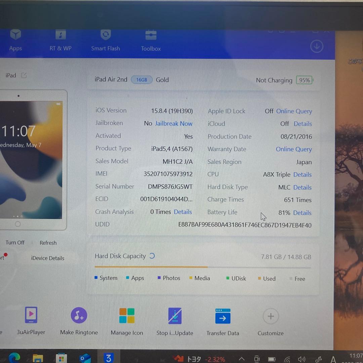
Task: Click the IME input mode A indicator
Action: coord(333,360)
